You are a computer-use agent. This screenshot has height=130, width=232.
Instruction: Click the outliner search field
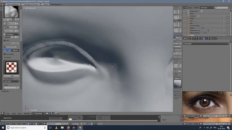pos(221,8)
